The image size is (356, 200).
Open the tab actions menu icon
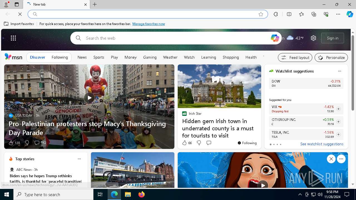pyautogui.click(x=17, y=4)
